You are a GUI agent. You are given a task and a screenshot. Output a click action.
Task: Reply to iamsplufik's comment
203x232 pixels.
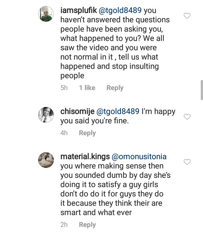pos(115,88)
